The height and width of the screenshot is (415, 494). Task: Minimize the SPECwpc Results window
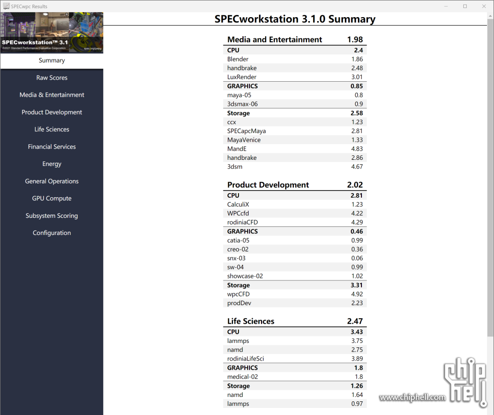click(446, 6)
